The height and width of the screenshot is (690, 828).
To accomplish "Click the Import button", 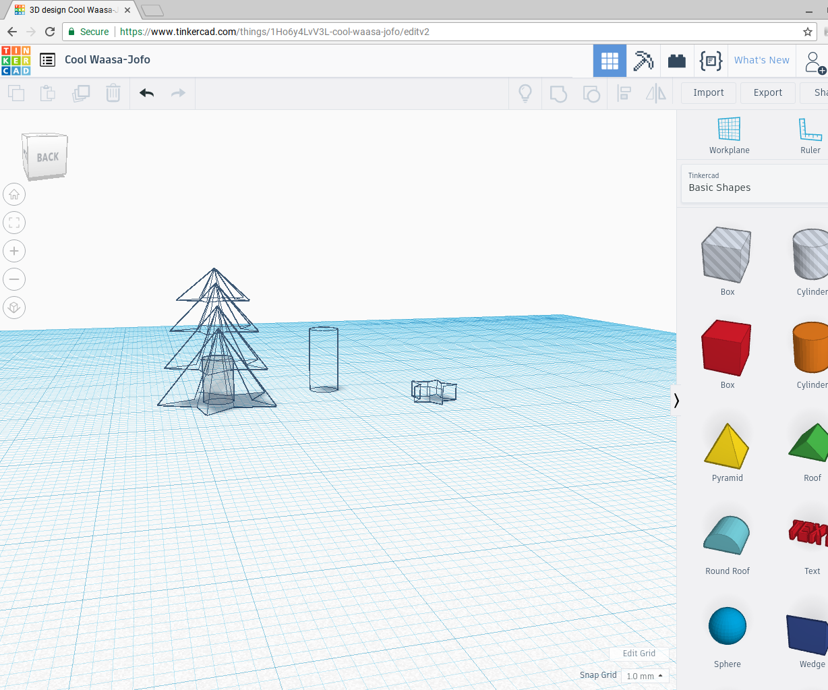I will point(708,93).
